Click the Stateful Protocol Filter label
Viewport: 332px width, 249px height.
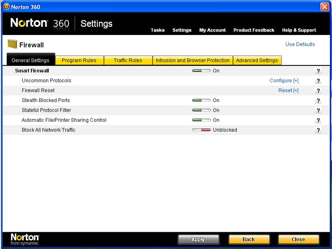point(46,110)
